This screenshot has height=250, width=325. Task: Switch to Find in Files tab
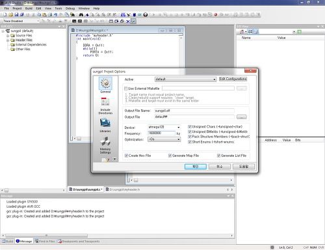(x=45, y=242)
